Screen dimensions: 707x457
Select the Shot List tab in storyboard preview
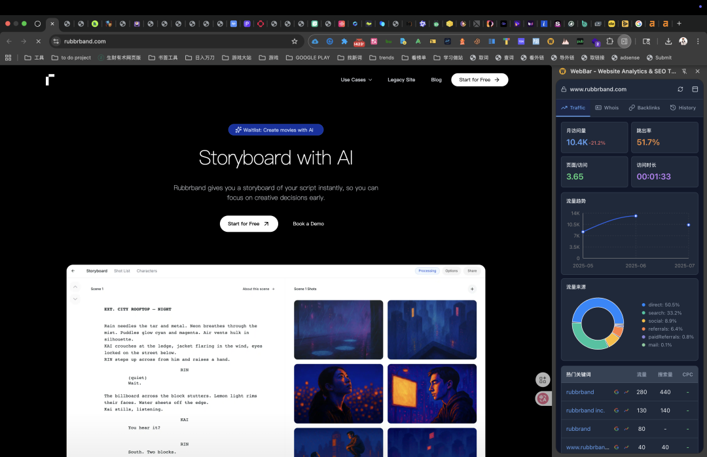click(x=122, y=270)
